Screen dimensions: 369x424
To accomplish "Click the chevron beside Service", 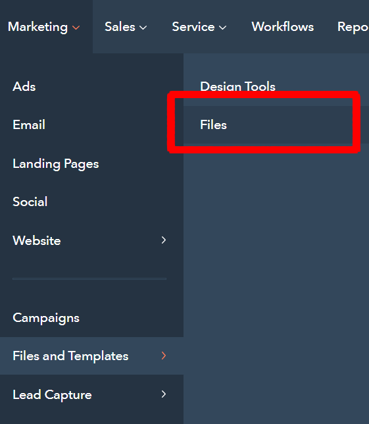I will (222, 28).
